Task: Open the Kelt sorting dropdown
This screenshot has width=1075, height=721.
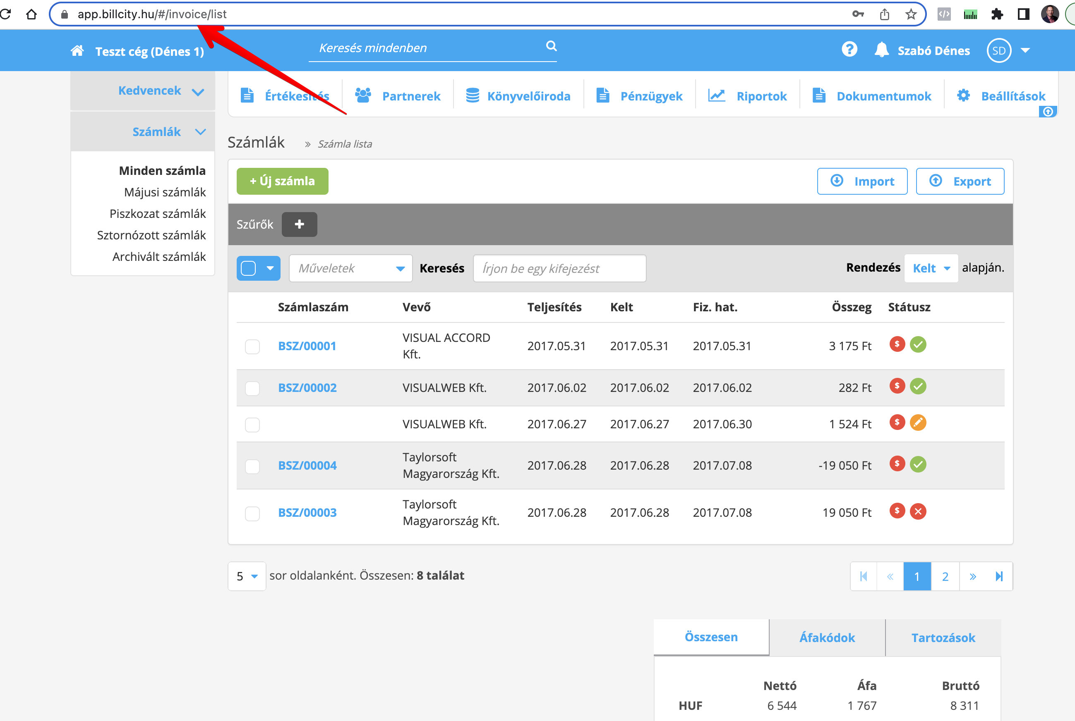Action: tap(931, 268)
